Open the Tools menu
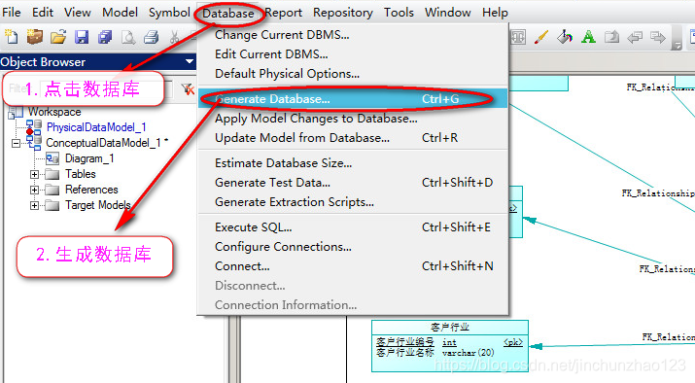695x383 pixels. coord(399,13)
